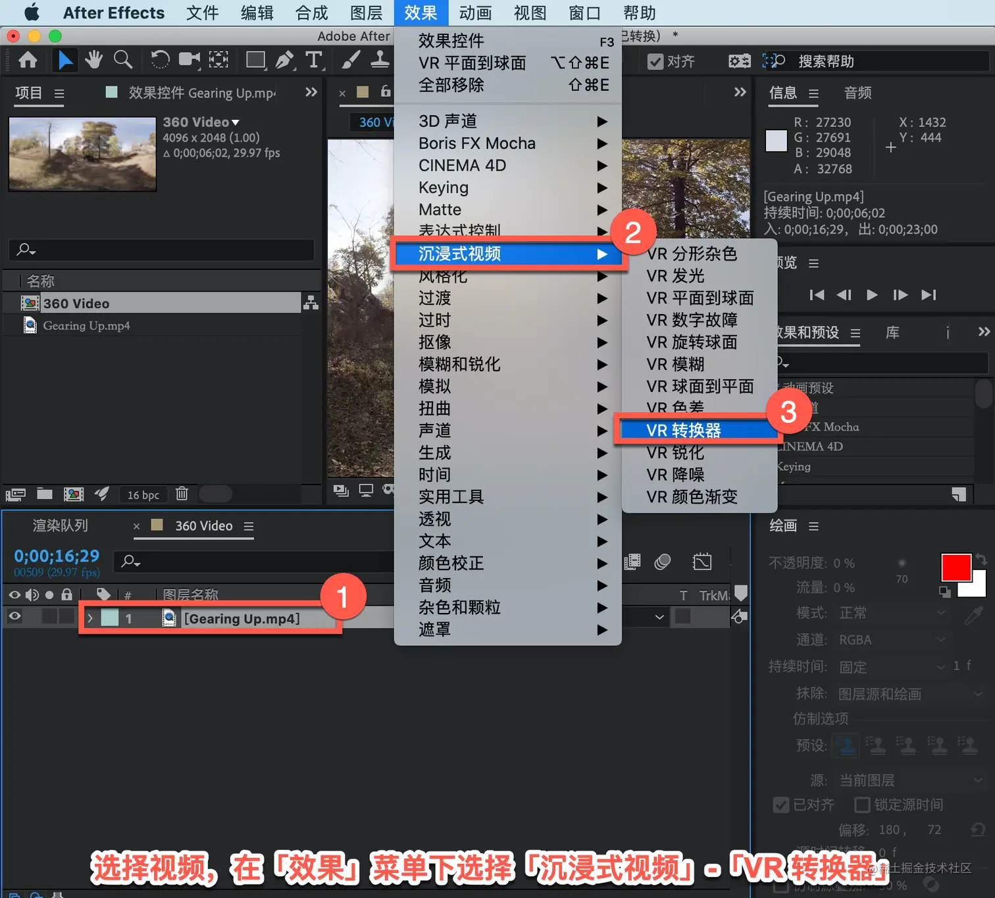Open the 信息 panel menu
The image size is (995, 898).
click(x=813, y=93)
